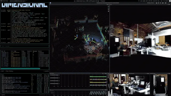Click the workspace numbers in the OS top bar
The width and height of the screenshot is (171, 96).
pos(4,1)
